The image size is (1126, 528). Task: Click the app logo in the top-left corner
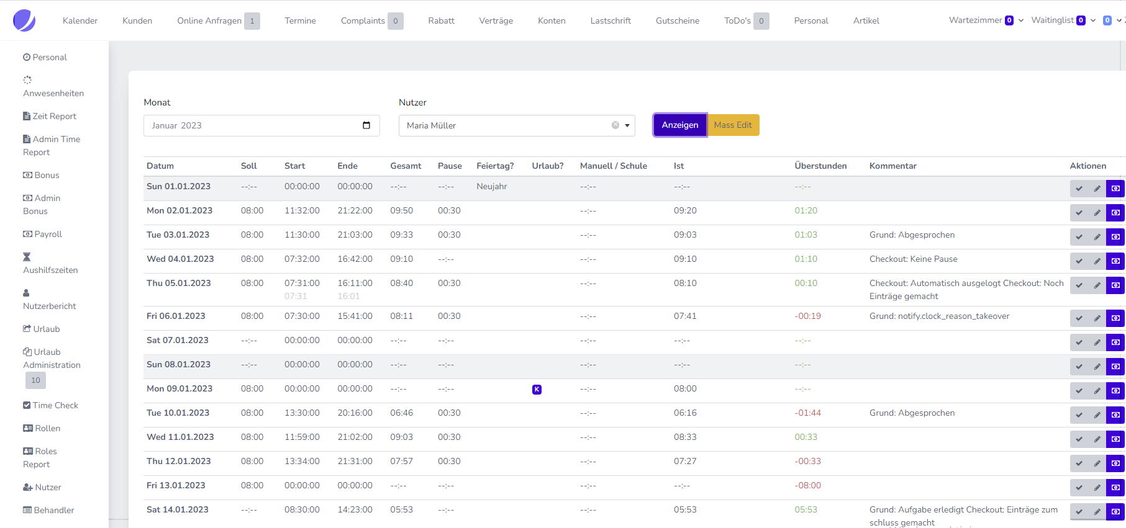(x=24, y=20)
